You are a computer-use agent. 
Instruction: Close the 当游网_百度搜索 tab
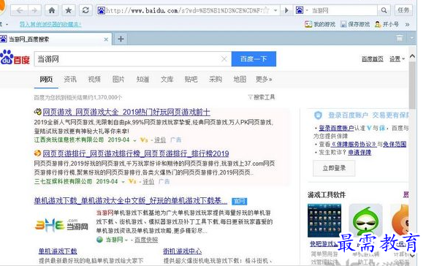[x=106, y=39]
